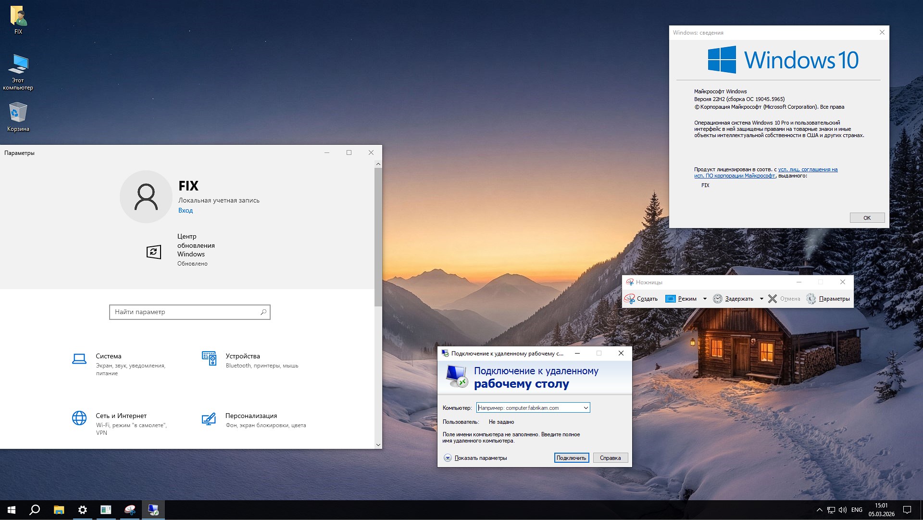Viewport: 923px width, 520px height.
Task: Click the Create snip scissors icon
Action: tap(629, 299)
